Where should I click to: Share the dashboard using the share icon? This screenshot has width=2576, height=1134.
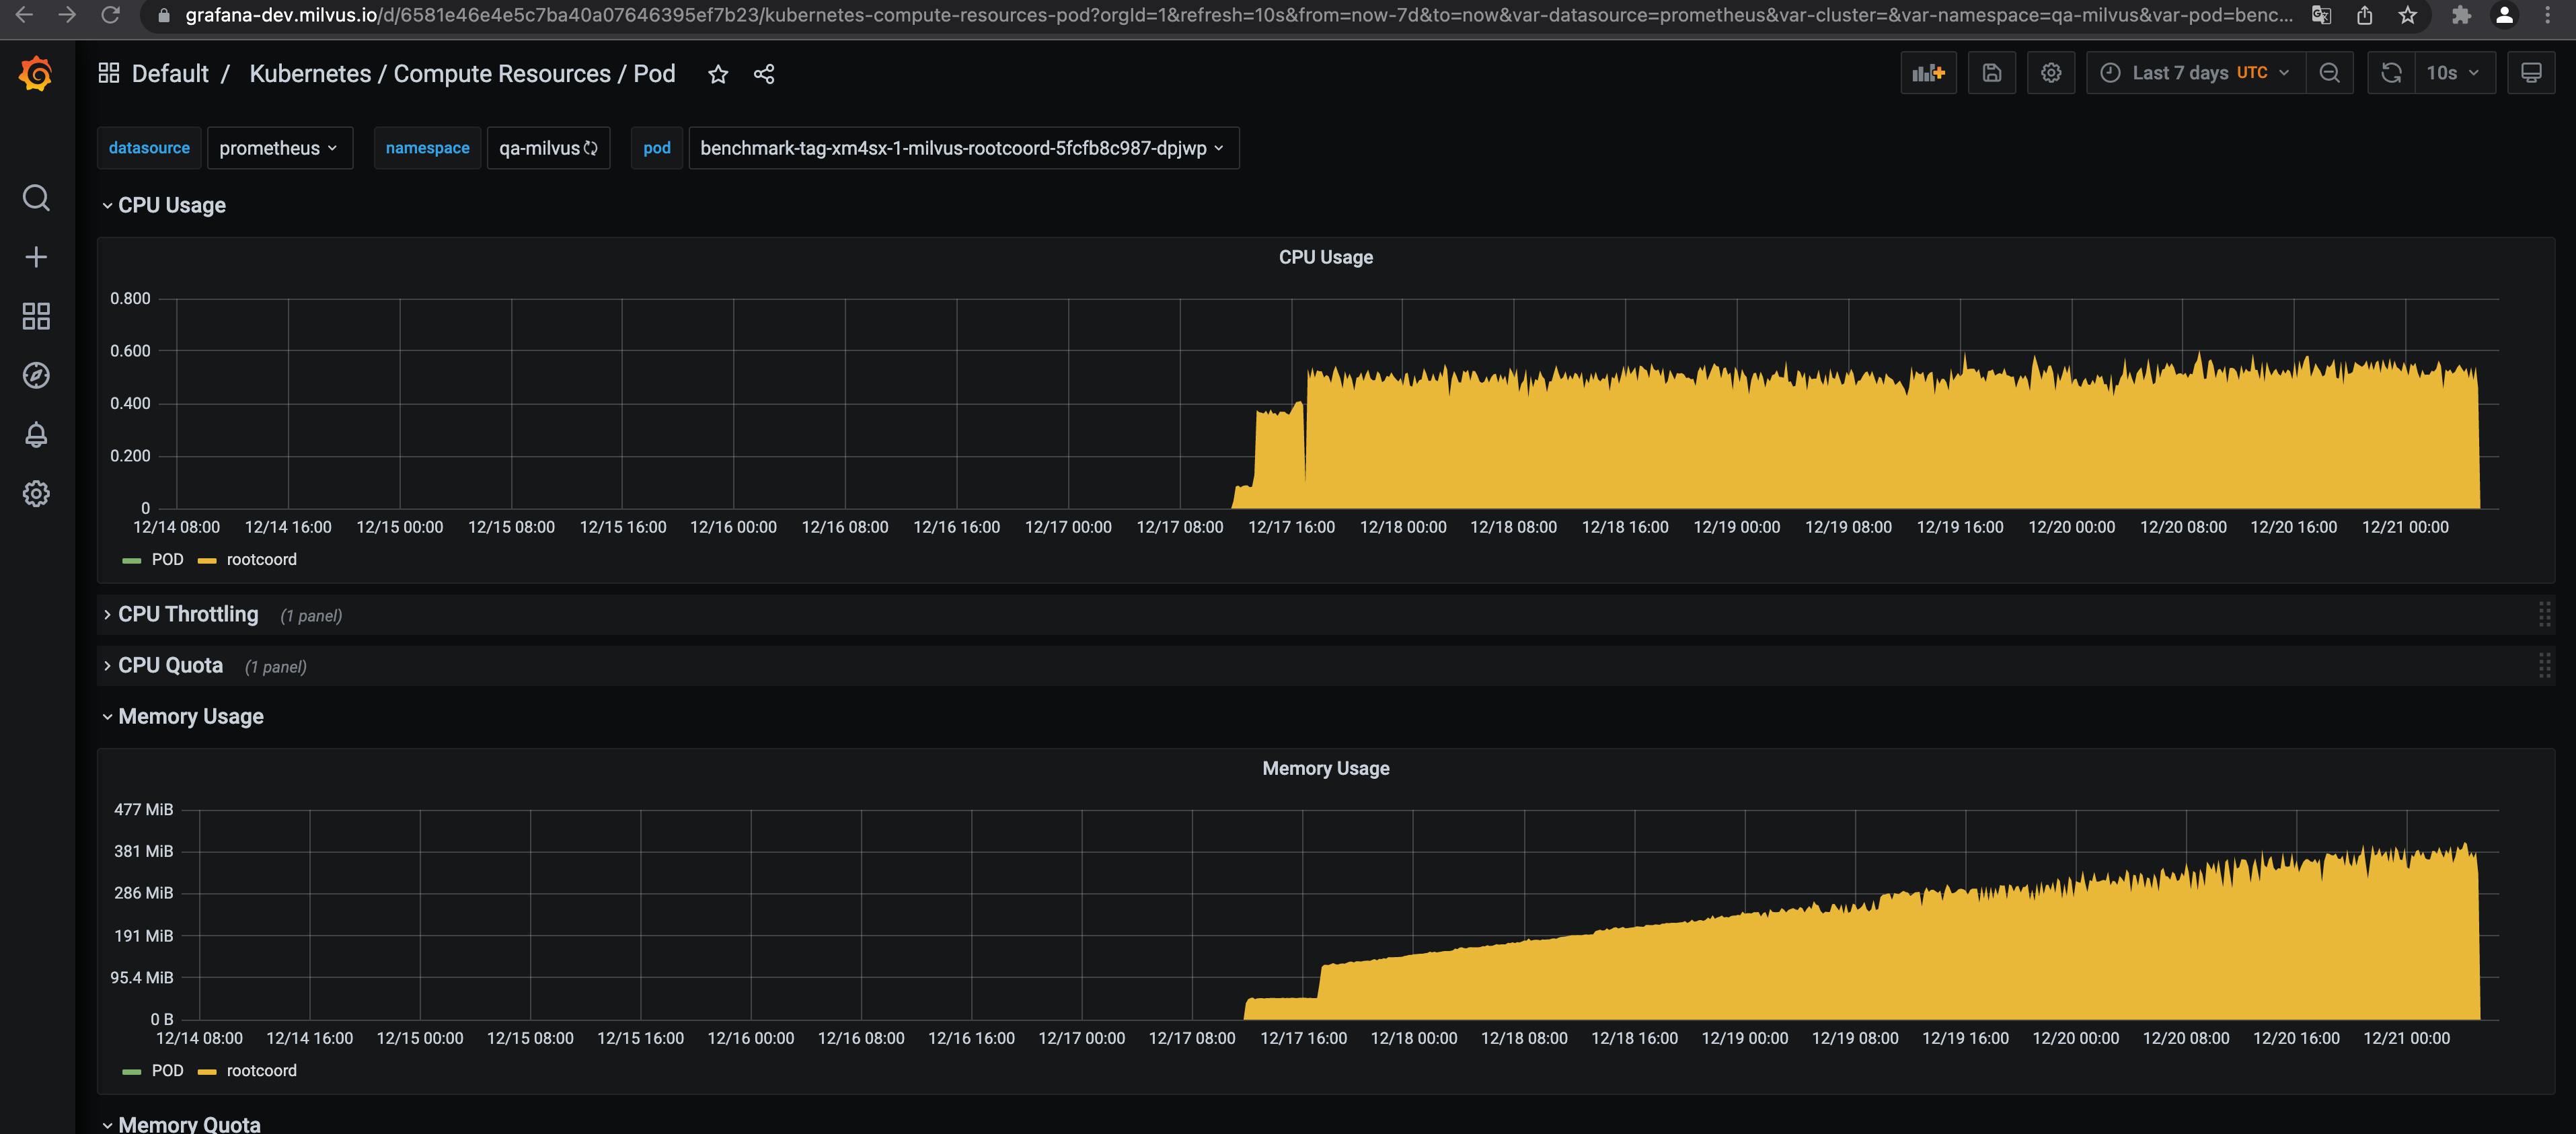click(x=764, y=73)
